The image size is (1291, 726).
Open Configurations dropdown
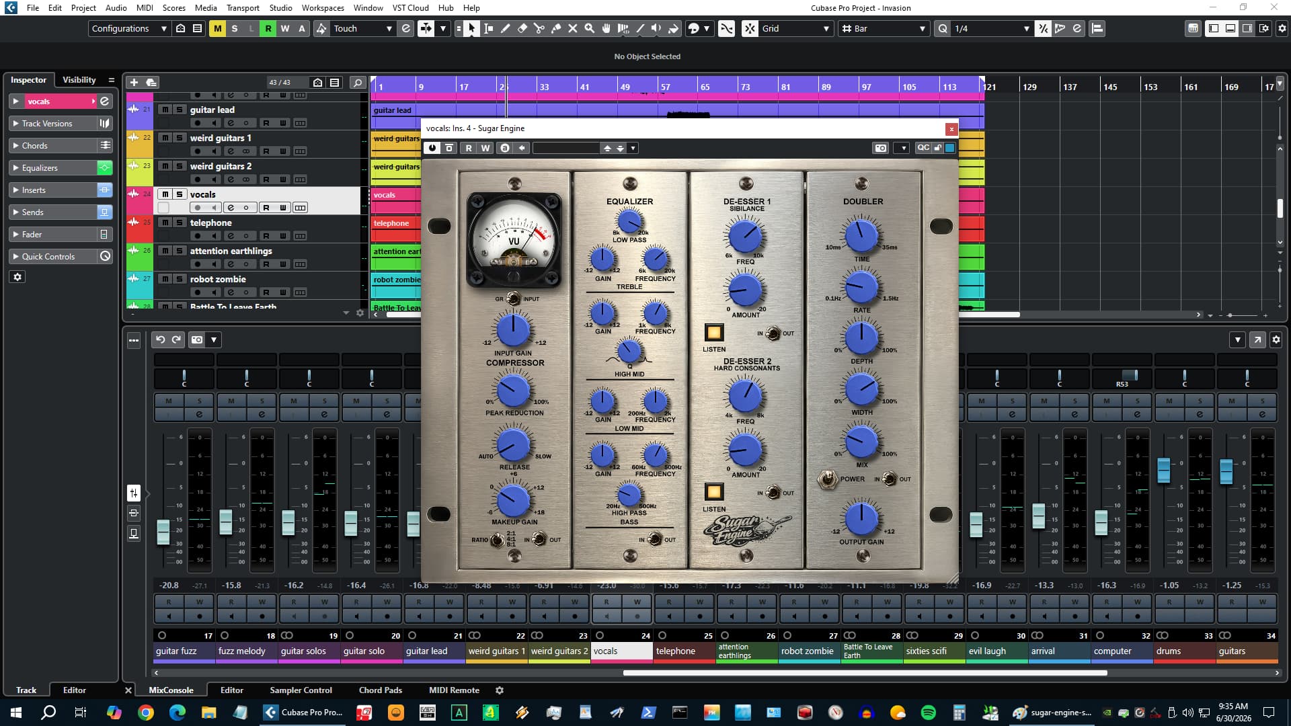129,28
